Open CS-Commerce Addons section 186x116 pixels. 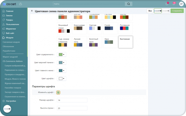point(12,61)
